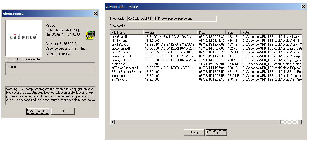Select the orPSP_ENG.dll row
Screen dimensions: 310x143
[206, 52]
